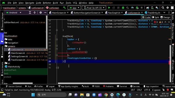
Task: Open the File menu
Action: (x=9, y=3)
